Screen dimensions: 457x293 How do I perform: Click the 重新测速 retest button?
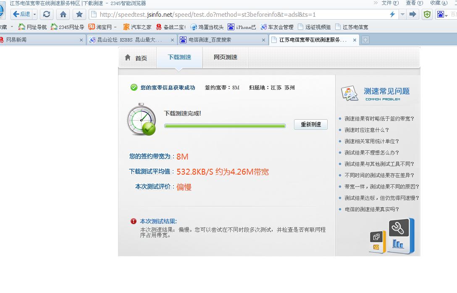pyautogui.click(x=311, y=124)
